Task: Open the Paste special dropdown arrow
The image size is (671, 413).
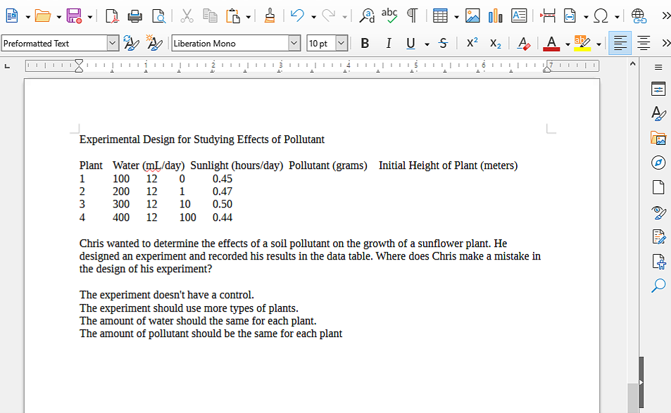Action: 249,17
